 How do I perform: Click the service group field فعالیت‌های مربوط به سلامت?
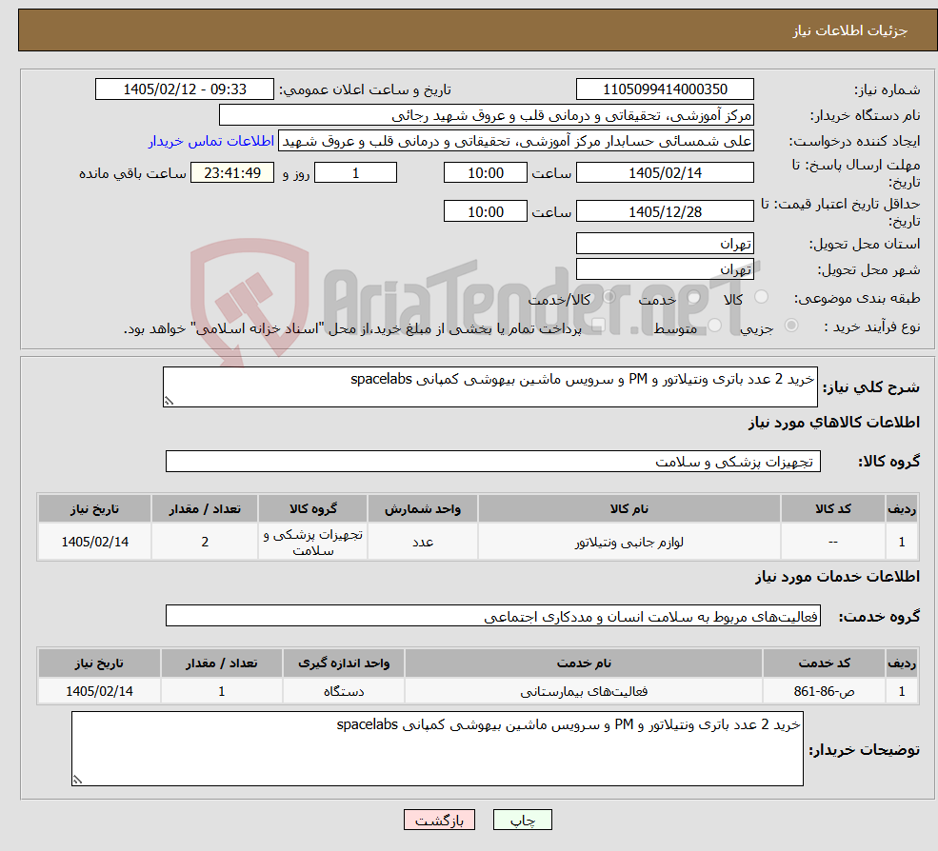click(x=493, y=616)
